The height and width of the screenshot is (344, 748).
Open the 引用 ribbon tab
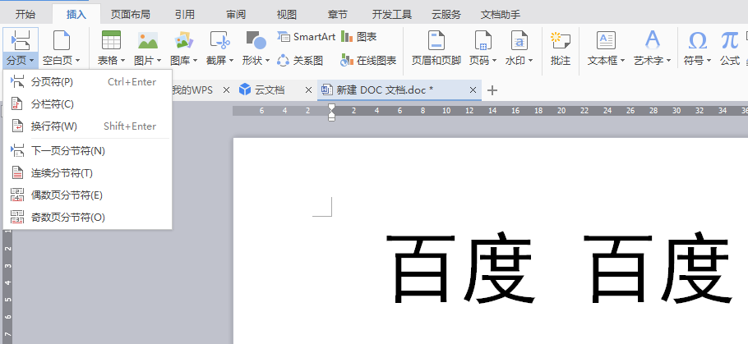185,14
